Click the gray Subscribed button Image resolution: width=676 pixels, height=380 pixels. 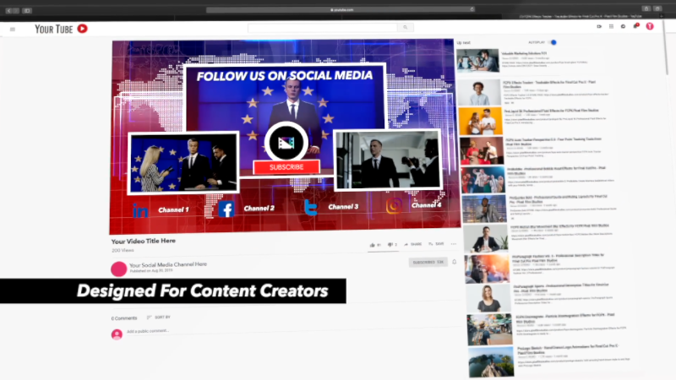(428, 262)
